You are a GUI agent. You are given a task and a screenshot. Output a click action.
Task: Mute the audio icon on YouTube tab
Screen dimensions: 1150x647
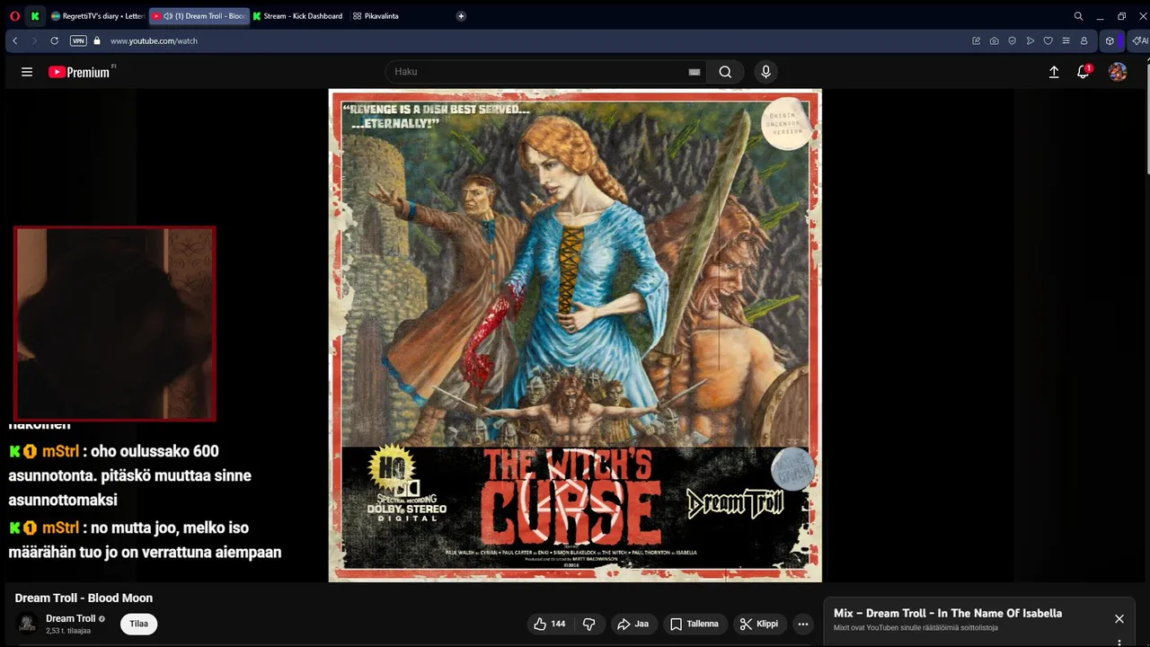[x=168, y=16]
